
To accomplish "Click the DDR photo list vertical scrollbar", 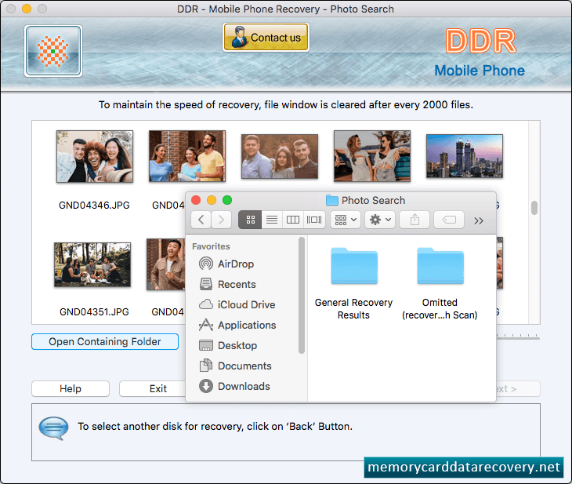I will 534,208.
